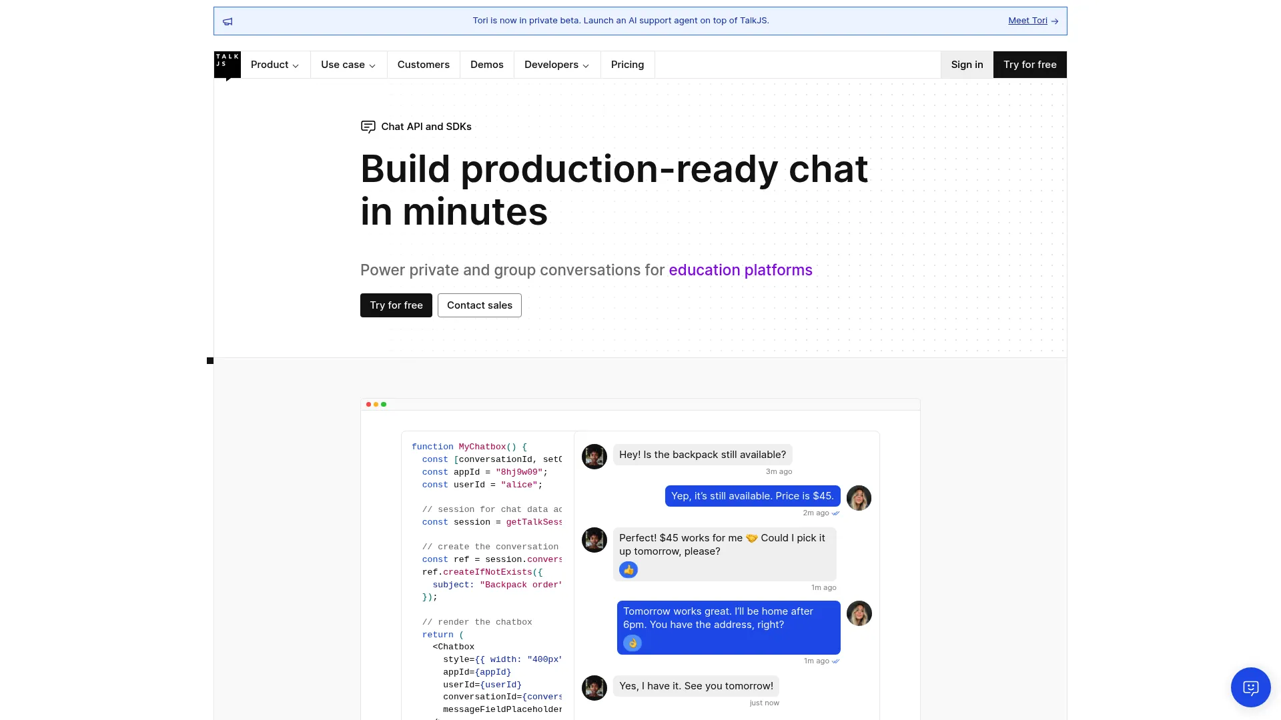Click the 'const userId' code line
Image resolution: width=1281 pixels, height=720 pixels.
pyautogui.click(x=482, y=485)
